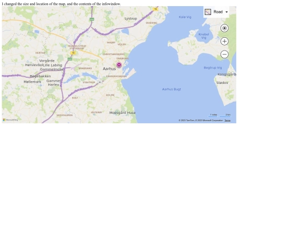Screen dimensions: 300x225
Task: Click the map scale bar
Action: pos(219,115)
